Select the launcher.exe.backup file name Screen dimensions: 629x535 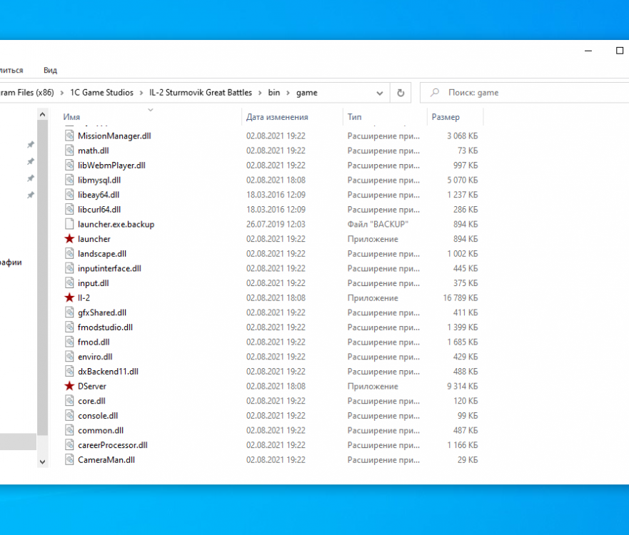(x=116, y=225)
